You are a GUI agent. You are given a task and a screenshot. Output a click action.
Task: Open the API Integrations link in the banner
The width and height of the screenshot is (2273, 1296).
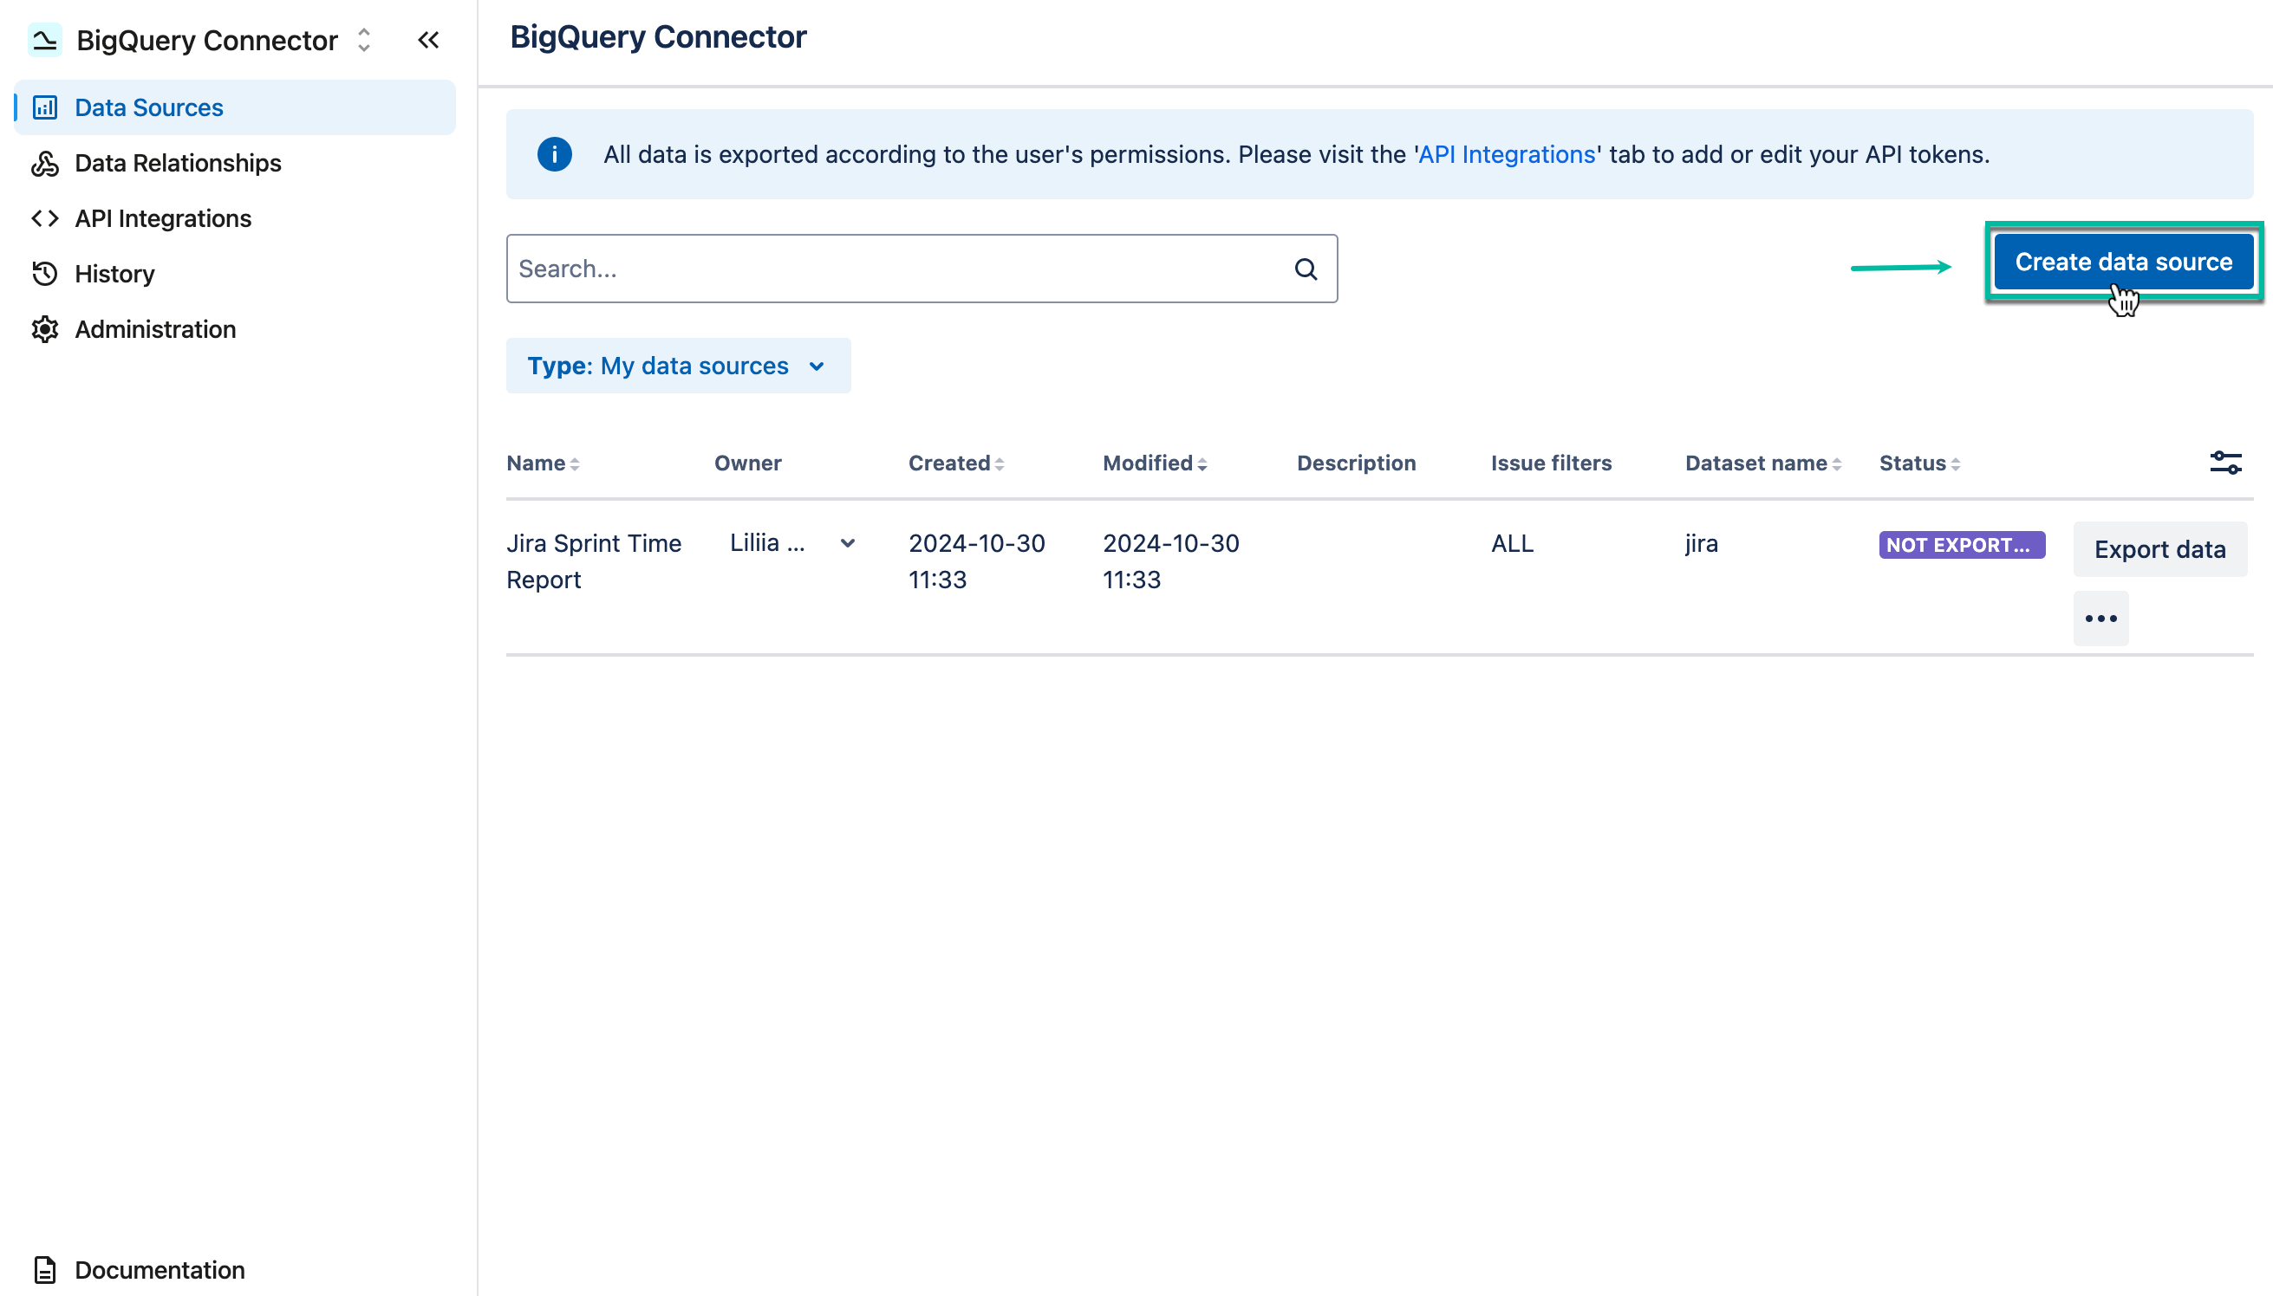1506,154
